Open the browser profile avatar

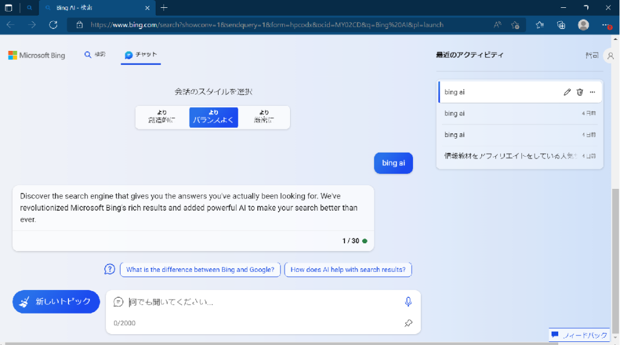583,25
